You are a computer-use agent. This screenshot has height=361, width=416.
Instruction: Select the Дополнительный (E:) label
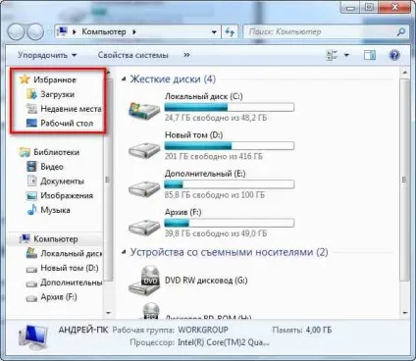pos(205,174)
